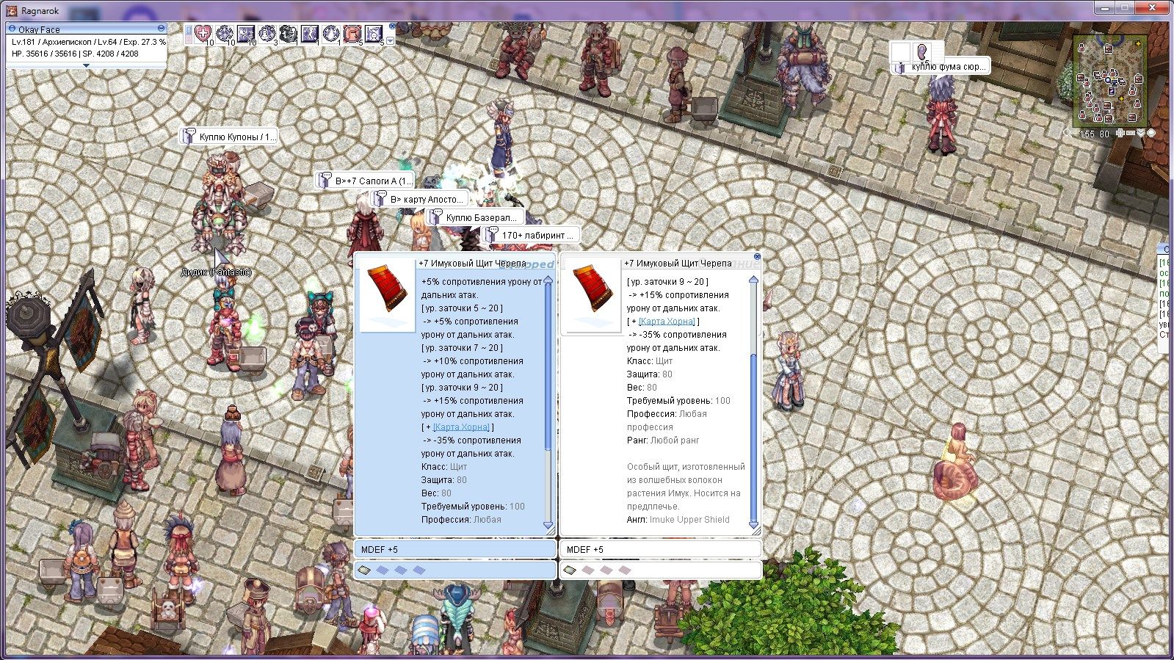1174x660 pixels.
Task: Open the buying shop 'Куплю Базерал...'
Action: coord(475,217)
